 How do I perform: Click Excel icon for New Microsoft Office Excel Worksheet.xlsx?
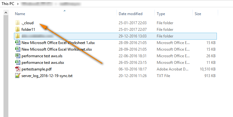pyautogui.click(x=18, y=49)
